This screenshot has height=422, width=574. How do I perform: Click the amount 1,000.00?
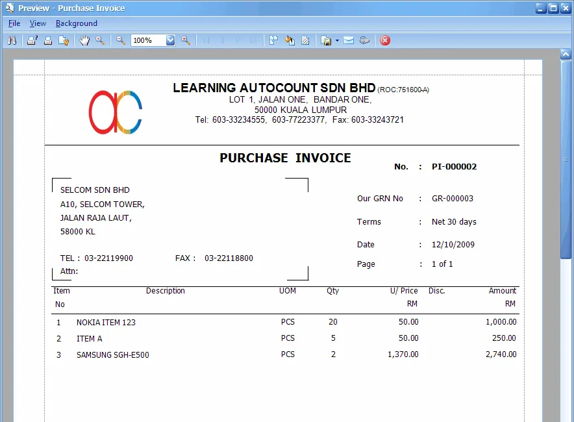[501, 322]
